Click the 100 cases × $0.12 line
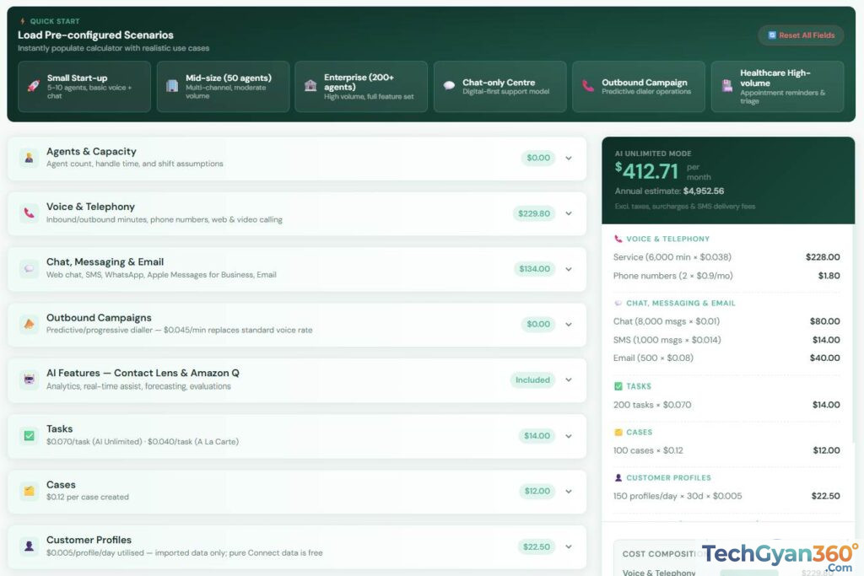The width and height of the screenshot is (864, 576). pyautogui.click(x=726, y=450)
